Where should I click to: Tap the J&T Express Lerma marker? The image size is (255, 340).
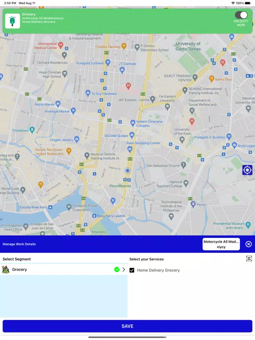pyautogui.click(x=153, y=99)
